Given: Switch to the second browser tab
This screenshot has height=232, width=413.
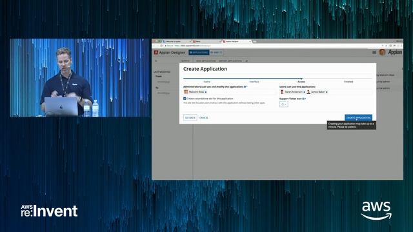Looking at the screenshot, I should pyautogui.click(x=206, y=41).
